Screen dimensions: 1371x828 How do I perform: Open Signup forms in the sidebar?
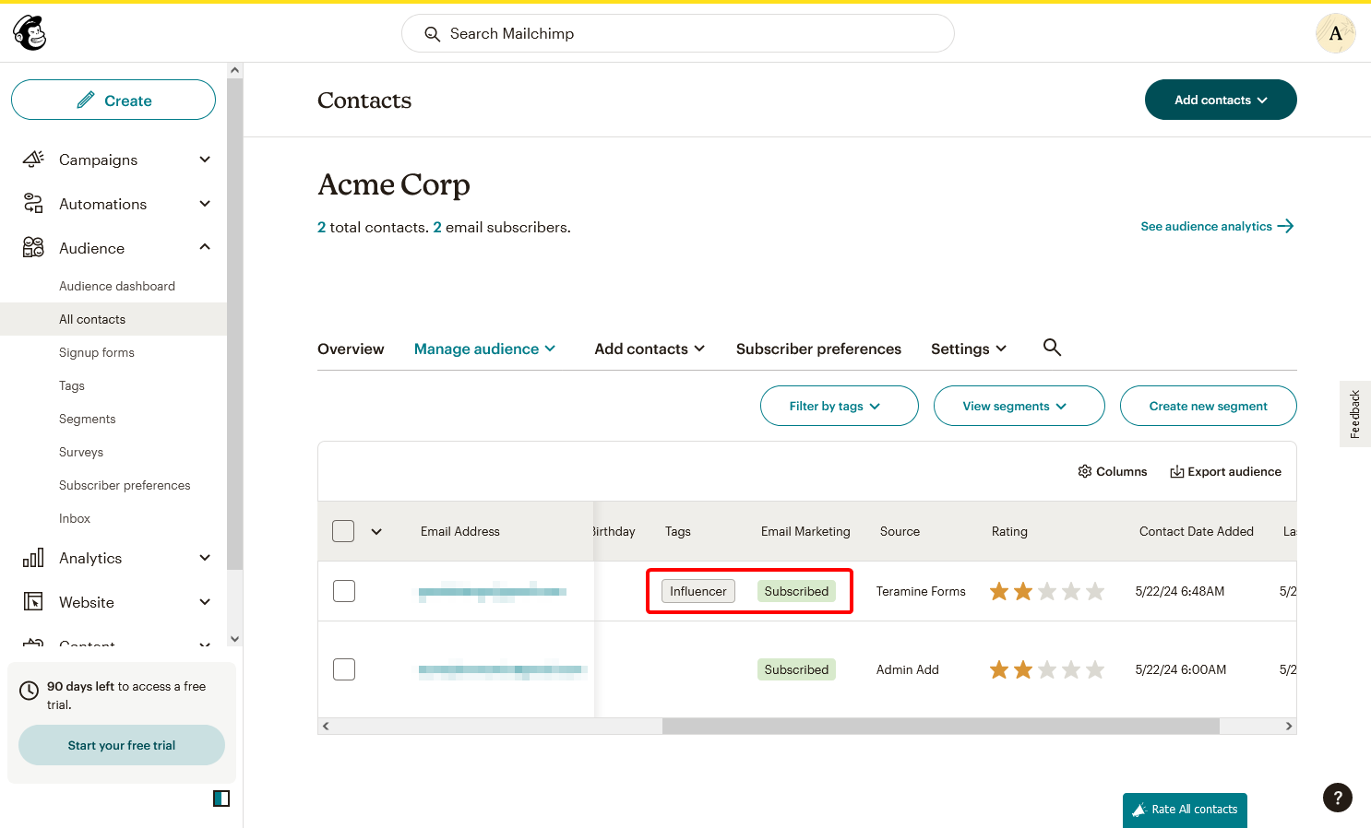(97, 352)
